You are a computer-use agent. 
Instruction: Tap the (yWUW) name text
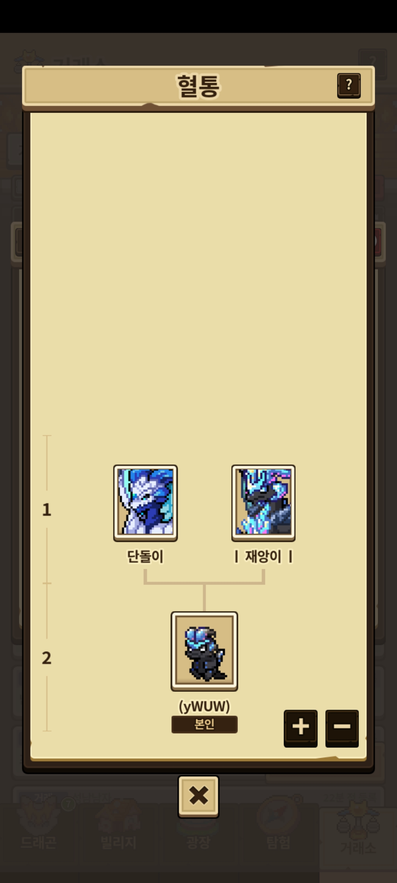pos(204,706)
